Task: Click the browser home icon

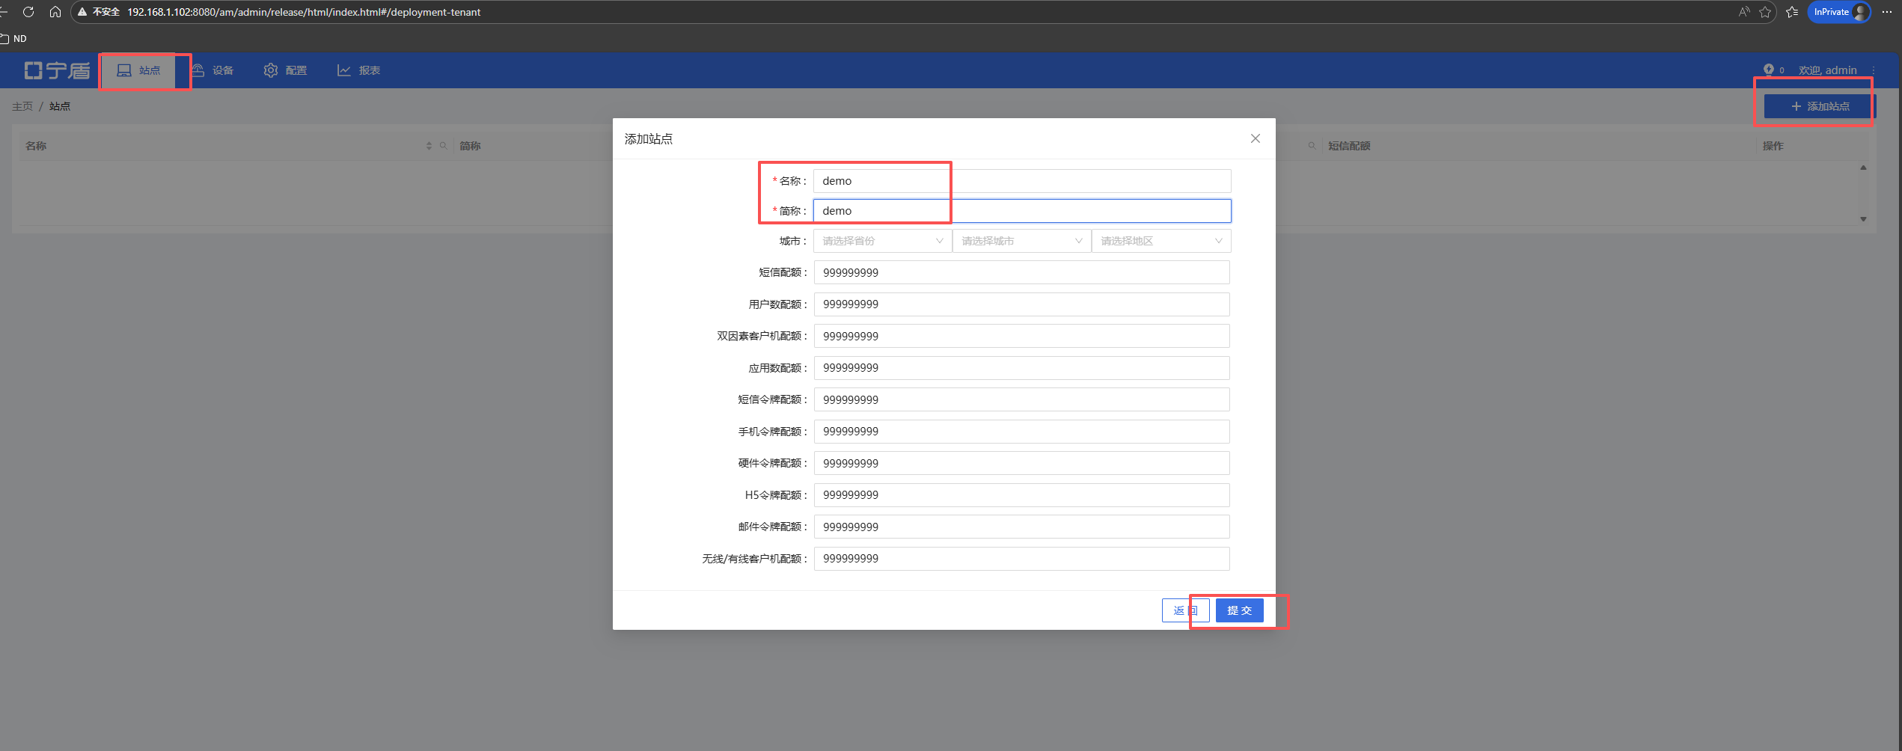Action: click(x=55, y=12)
